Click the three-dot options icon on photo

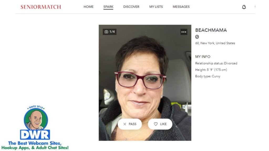click(x=184, y=32)
